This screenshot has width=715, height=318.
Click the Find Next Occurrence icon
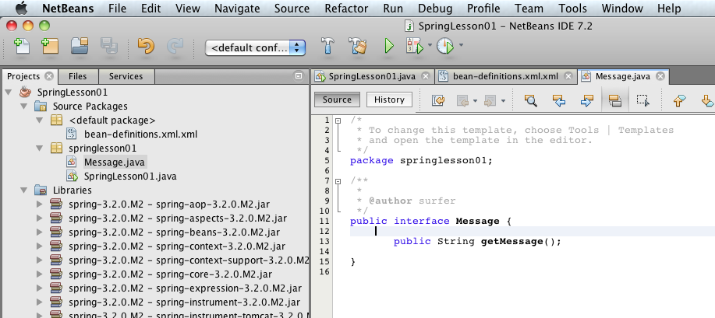[x=586, y=100]
